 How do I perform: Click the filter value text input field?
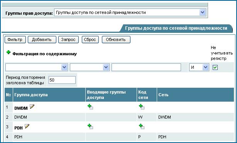point(146,67)
